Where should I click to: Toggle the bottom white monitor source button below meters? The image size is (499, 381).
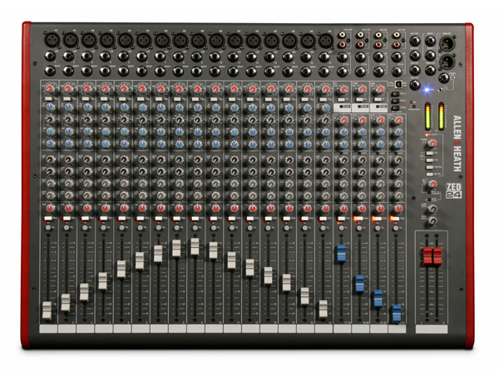click(430, 174)
